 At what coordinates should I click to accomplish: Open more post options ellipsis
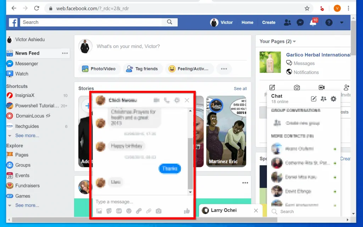pos(224,69)
